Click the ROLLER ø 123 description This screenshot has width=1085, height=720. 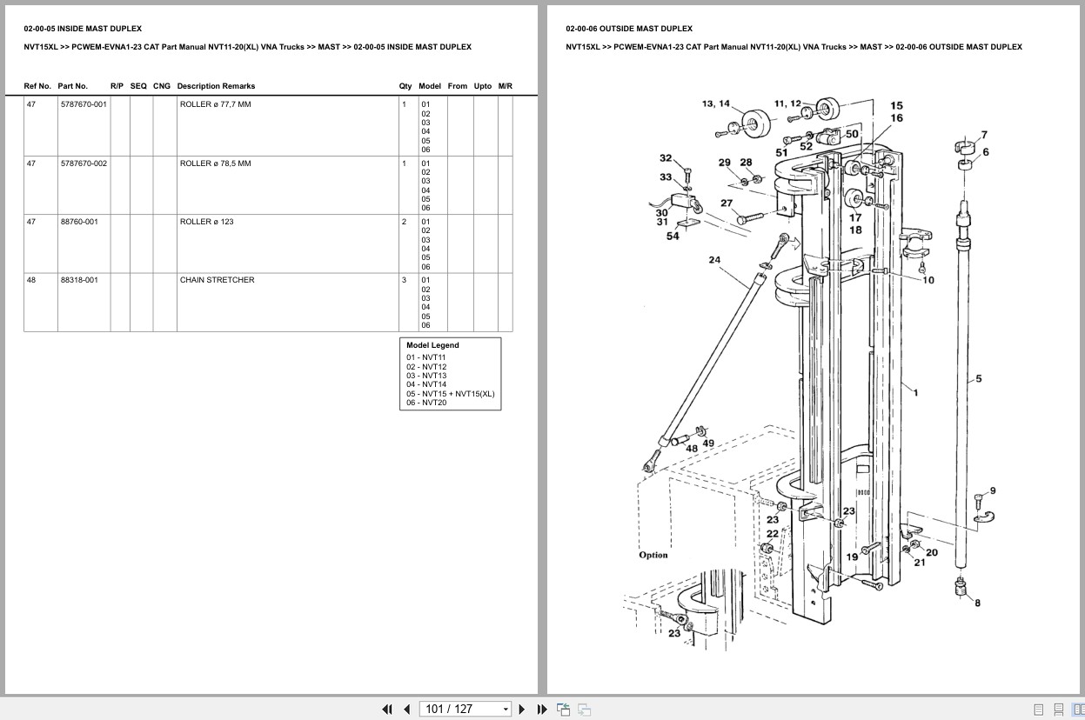click(x=207, y=222)
